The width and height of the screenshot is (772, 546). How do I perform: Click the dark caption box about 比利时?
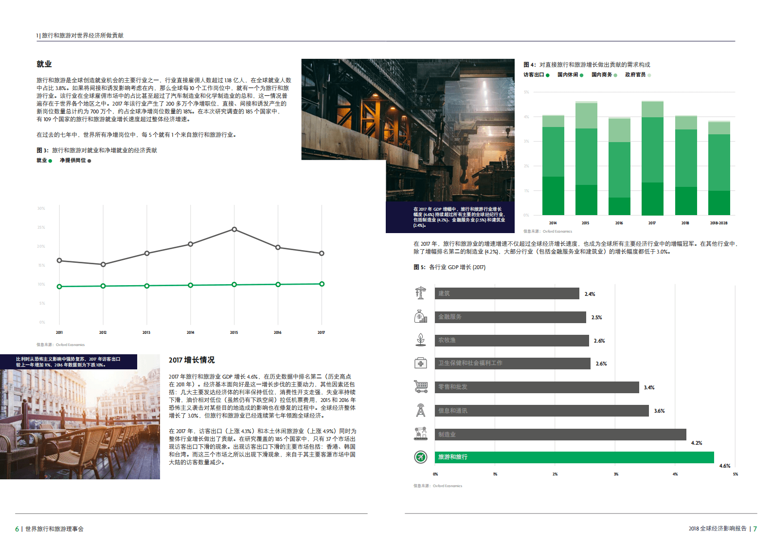69,362
